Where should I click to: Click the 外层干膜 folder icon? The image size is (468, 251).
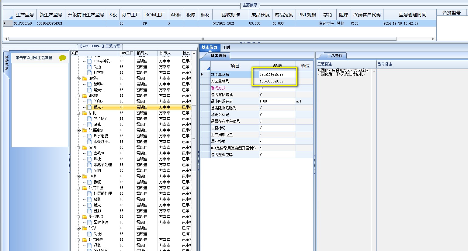[x=85, y=188]
